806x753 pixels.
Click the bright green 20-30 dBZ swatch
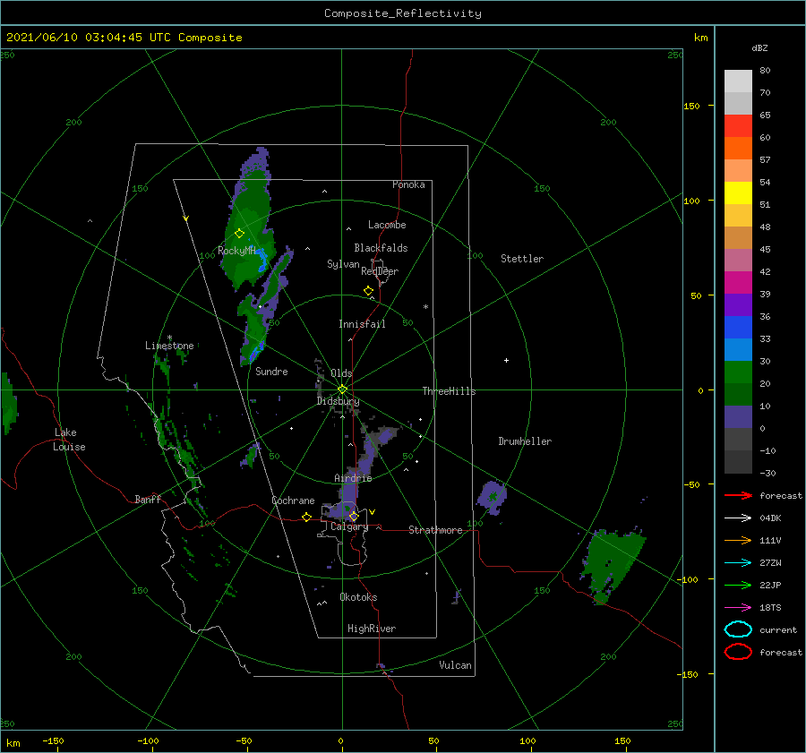[738, 372]
